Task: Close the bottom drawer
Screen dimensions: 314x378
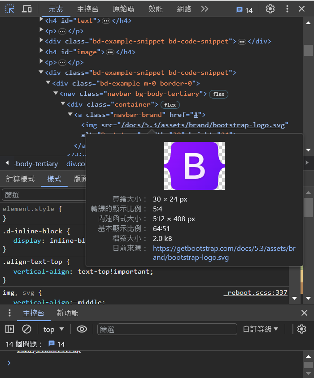Action: pyautogui.click(x=304, y=313)
